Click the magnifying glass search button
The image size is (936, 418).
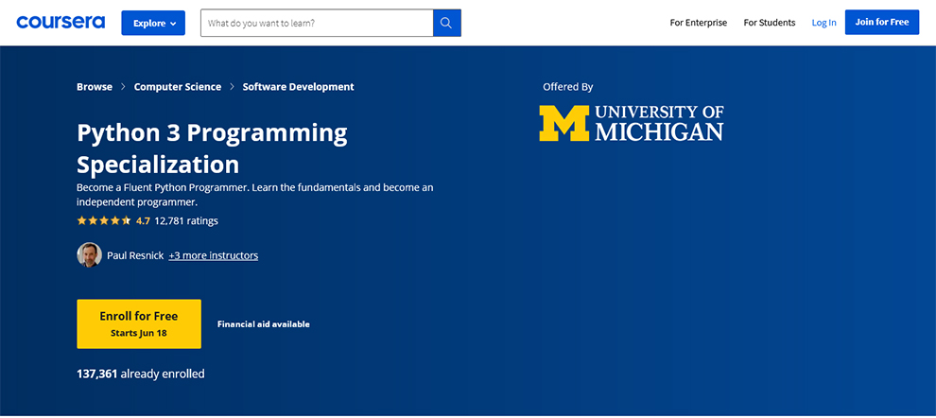[x=446, y=23]
